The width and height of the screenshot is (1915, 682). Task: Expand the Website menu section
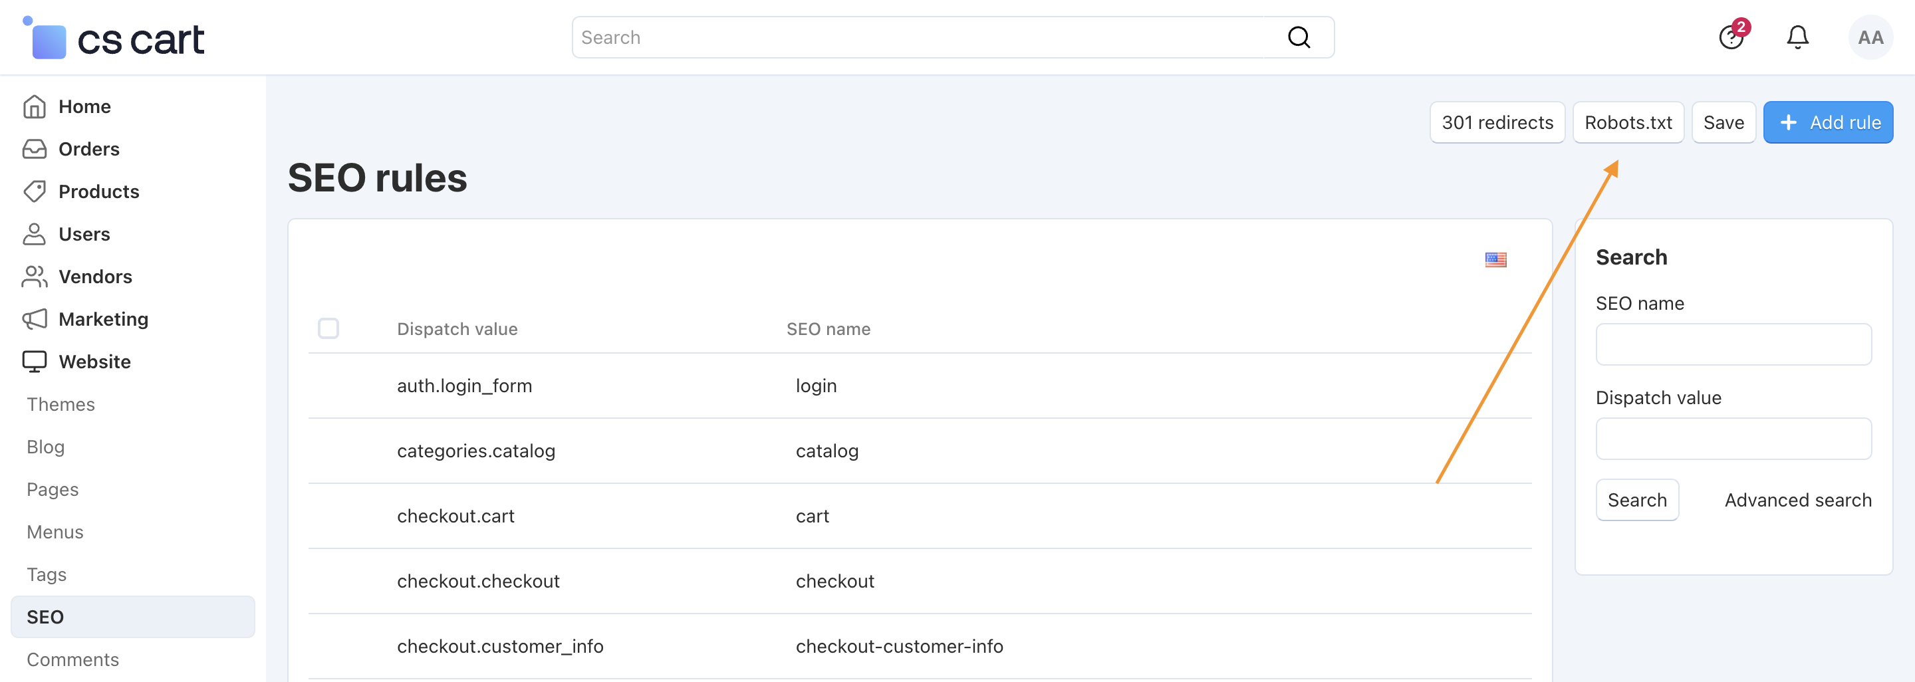coord(94,361)
